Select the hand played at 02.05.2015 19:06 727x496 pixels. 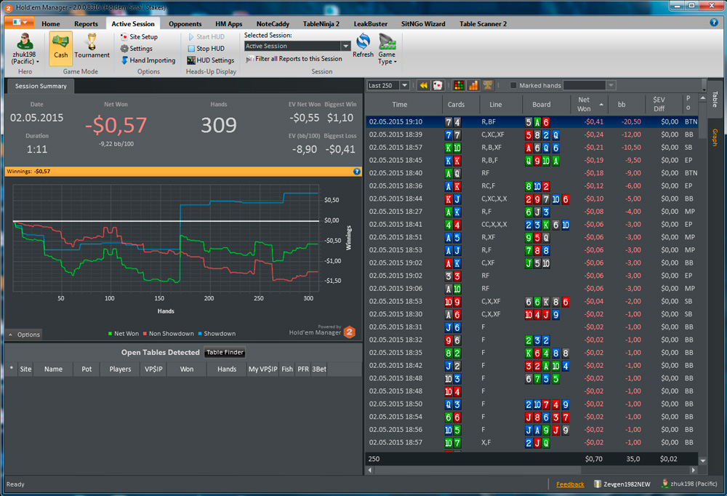tap(532, 289)
